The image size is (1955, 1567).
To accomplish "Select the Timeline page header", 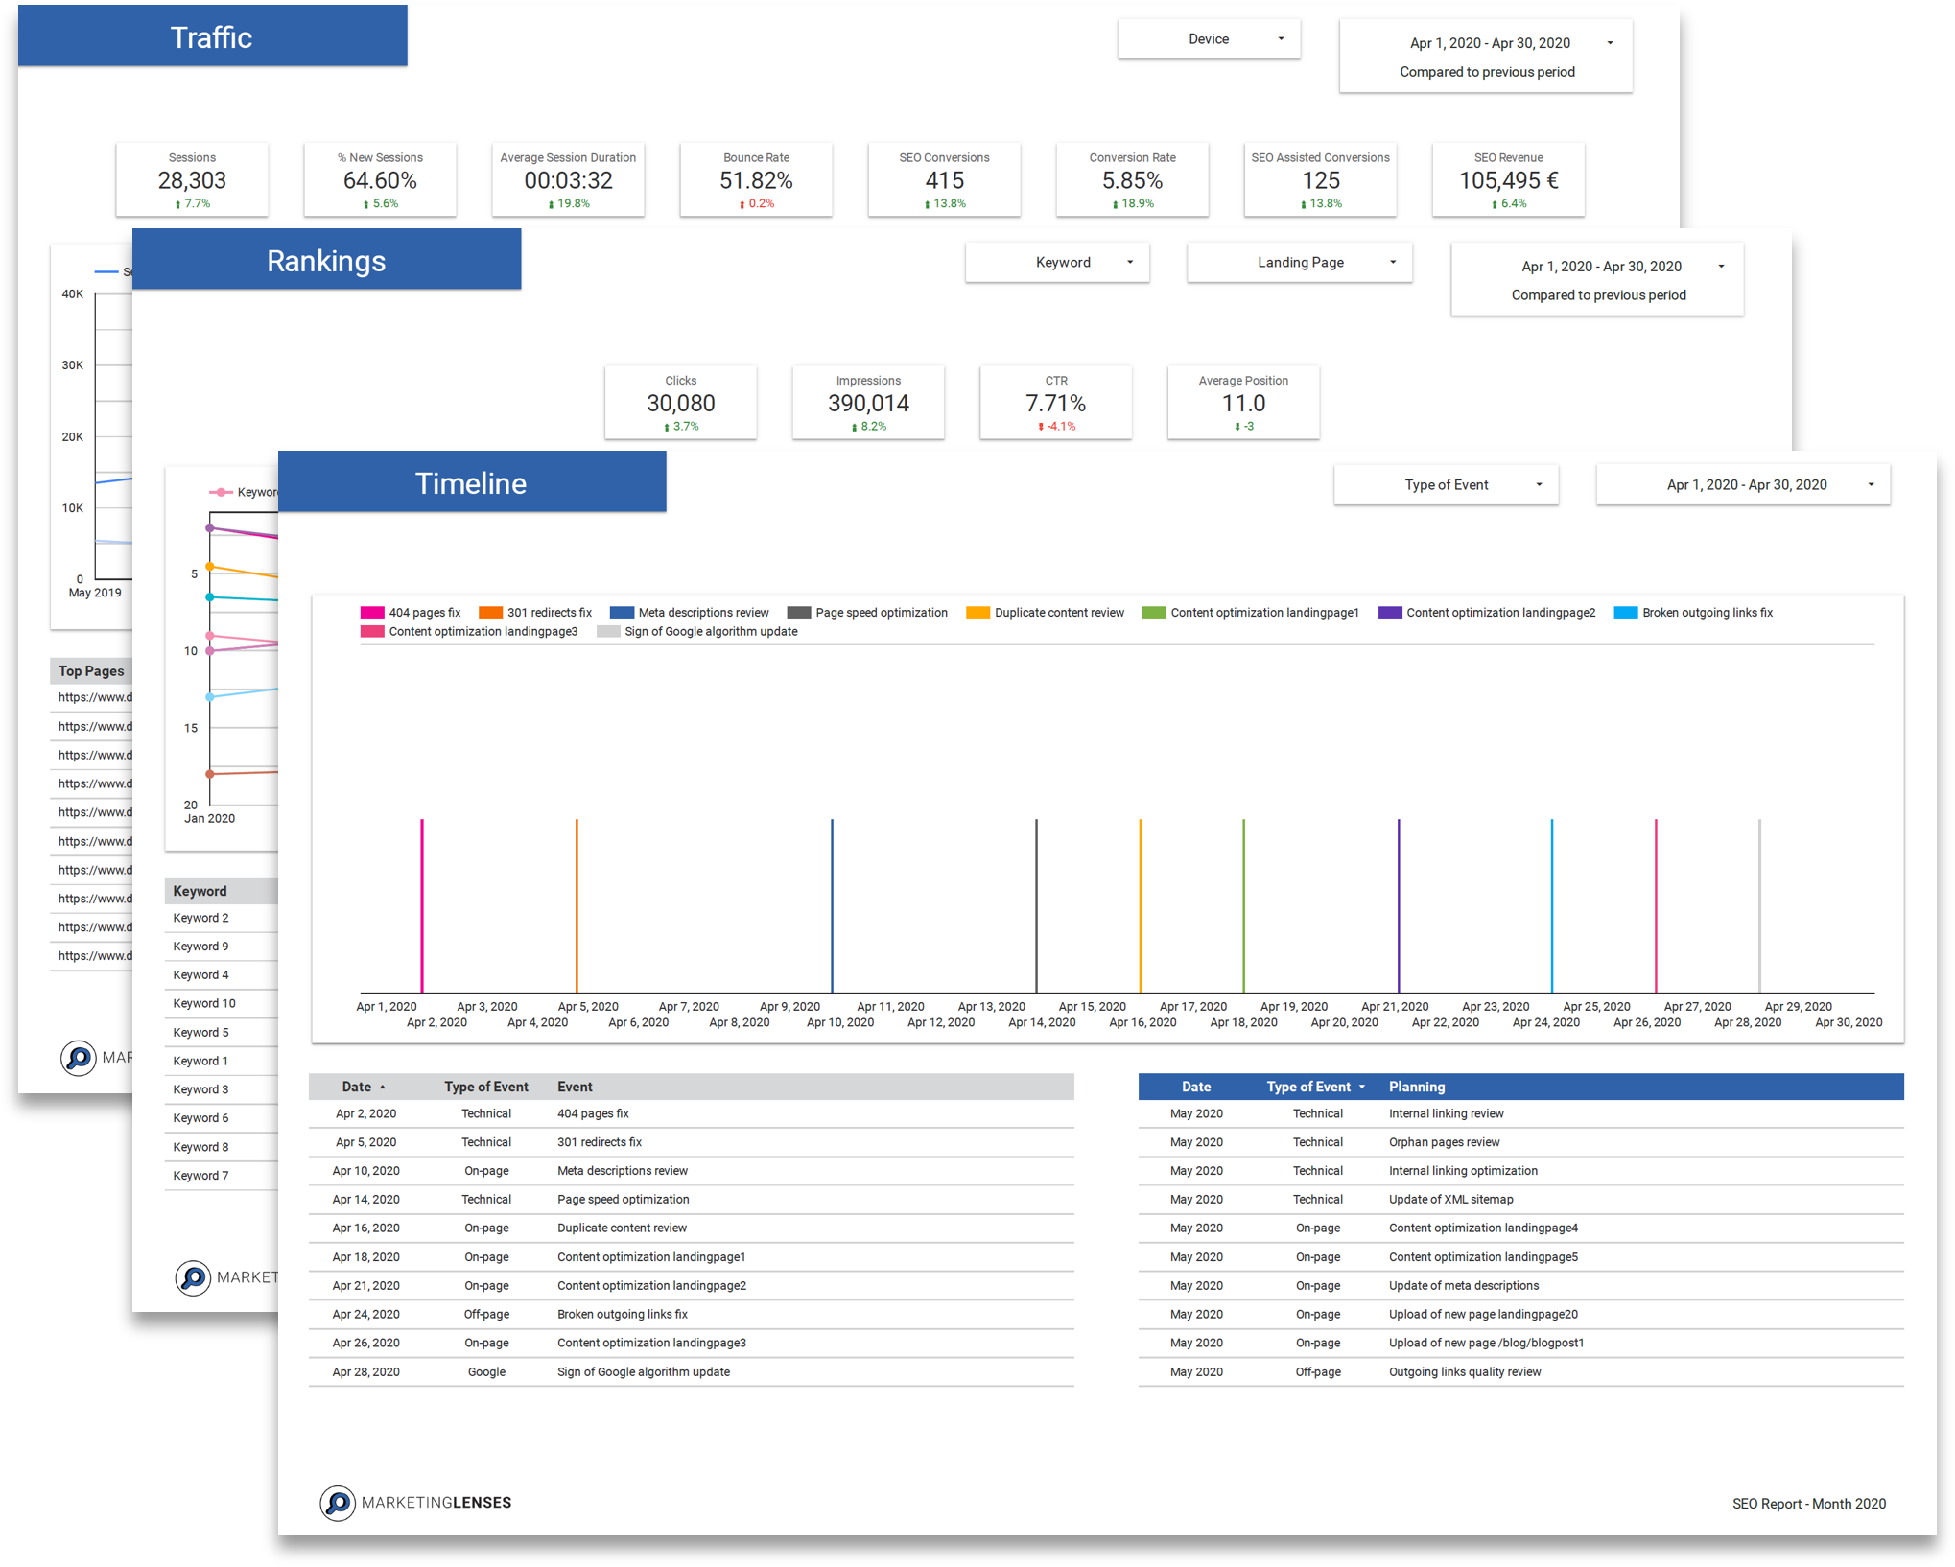I will coord(472,482).
